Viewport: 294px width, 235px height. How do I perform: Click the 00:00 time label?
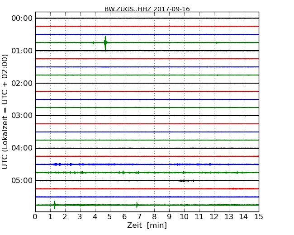click(22, 19)
